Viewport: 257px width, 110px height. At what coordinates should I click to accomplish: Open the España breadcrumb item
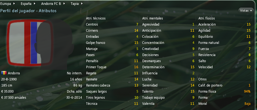click(x=27, y=4)
